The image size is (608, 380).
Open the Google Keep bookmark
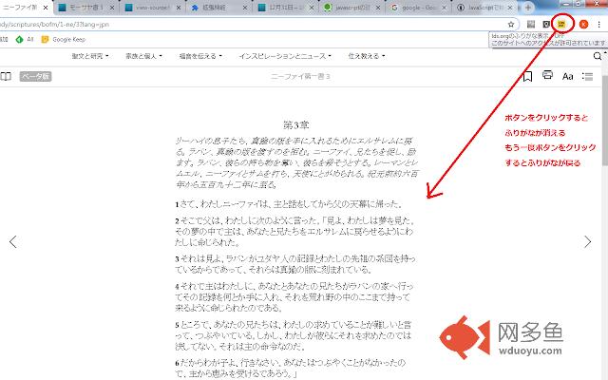pyautogui.click(x=64, y=40)
